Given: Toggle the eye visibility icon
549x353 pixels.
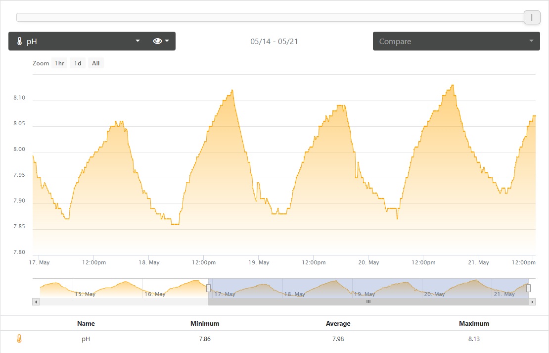Looking at the screenshot, I should 157,41.
